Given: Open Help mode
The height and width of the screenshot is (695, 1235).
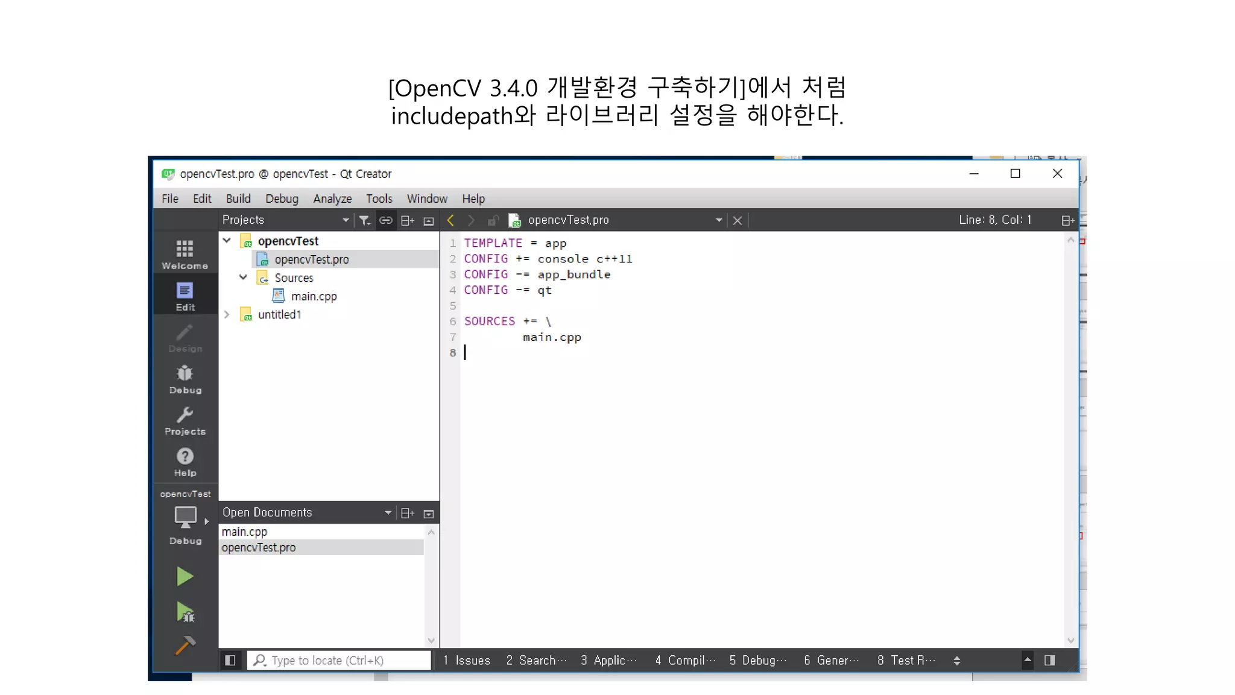Looking at the screenshot, I should click(185, 463).
